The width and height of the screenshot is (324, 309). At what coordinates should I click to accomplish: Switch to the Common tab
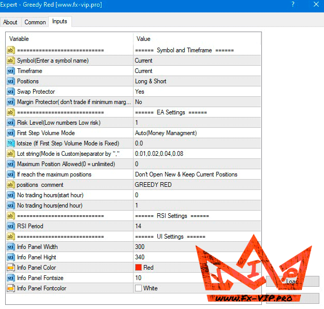(x=35, y=22)
